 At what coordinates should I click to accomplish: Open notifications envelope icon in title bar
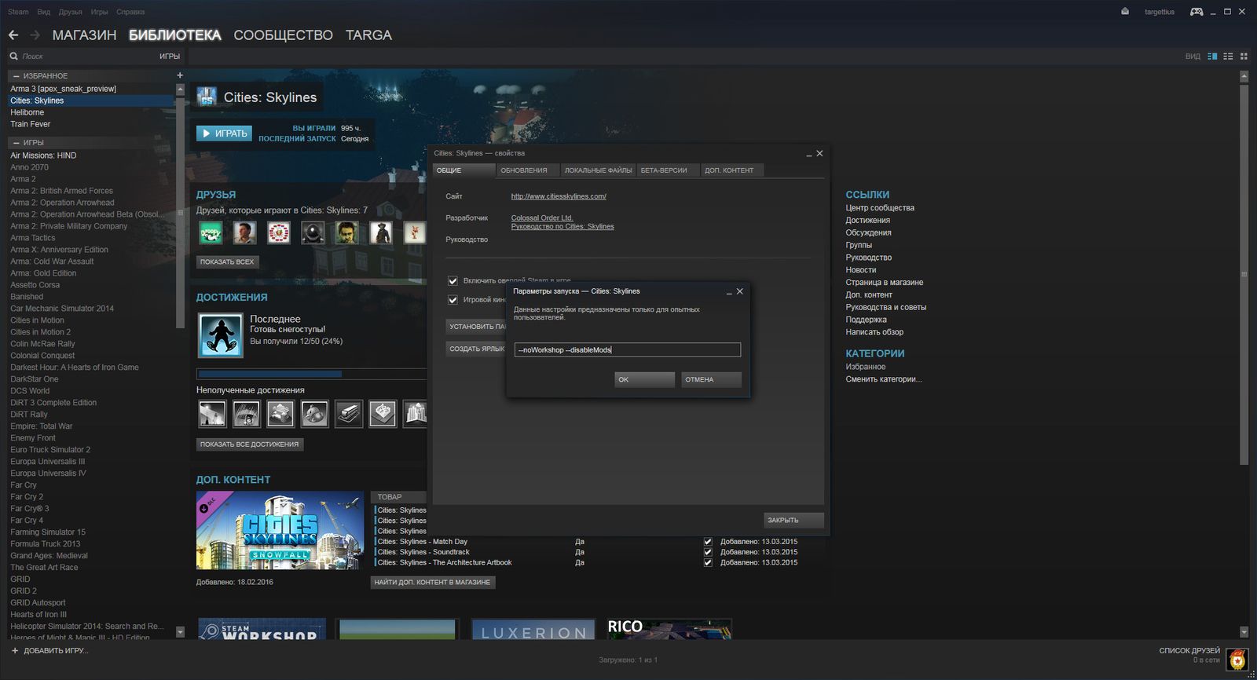click(1125, 12)
